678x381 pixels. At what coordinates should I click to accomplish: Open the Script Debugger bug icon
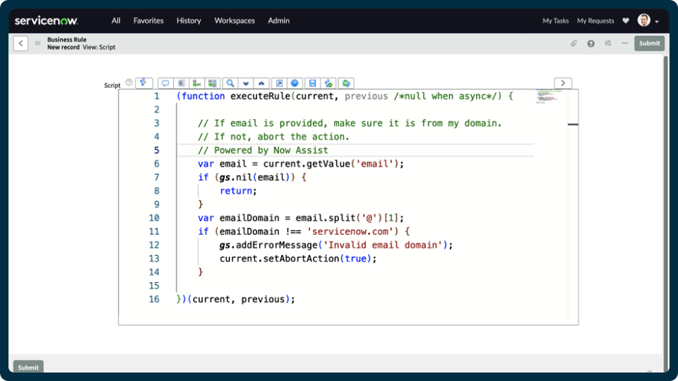pyautogui.click(x=346, y=83)
